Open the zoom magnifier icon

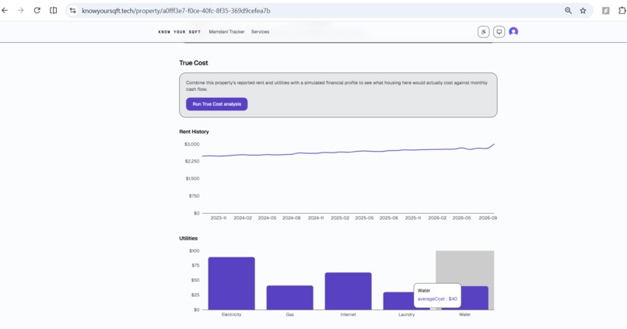pos(568,11)
